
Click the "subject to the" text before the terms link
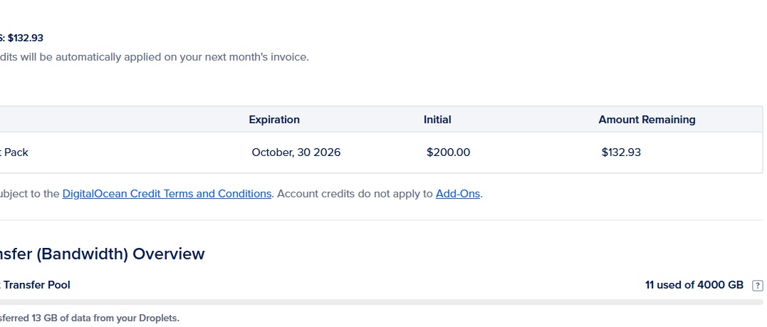pyautogui.click(x=30, y=194)
